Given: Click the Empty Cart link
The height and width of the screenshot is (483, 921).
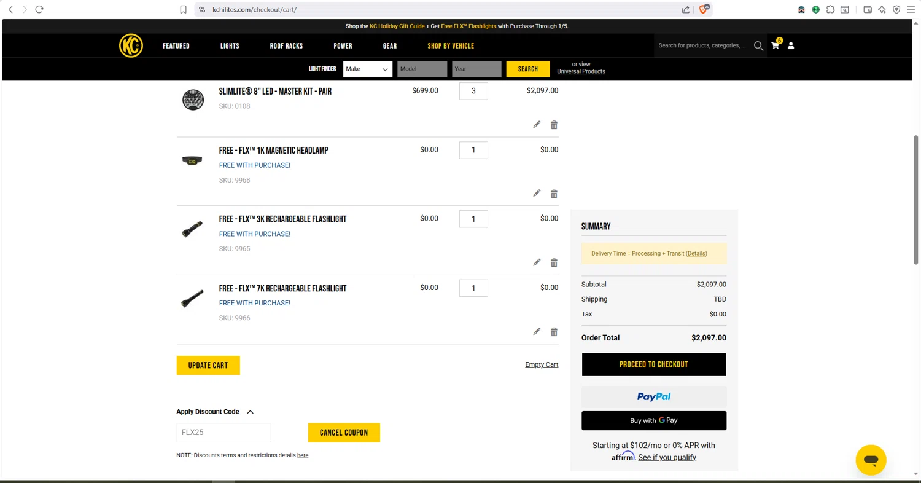Looking at the screenshot, I should [542, 364].
